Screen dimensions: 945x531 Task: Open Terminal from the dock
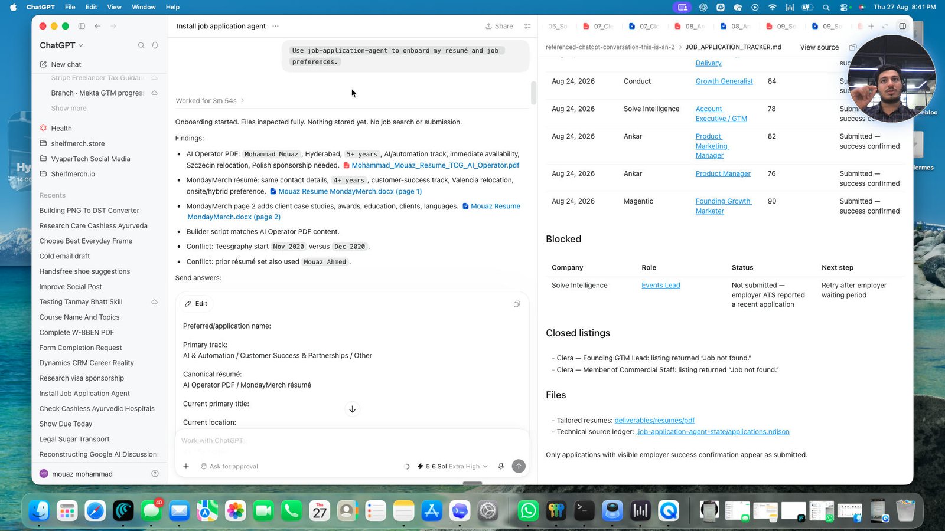click(x=584, y=510)
